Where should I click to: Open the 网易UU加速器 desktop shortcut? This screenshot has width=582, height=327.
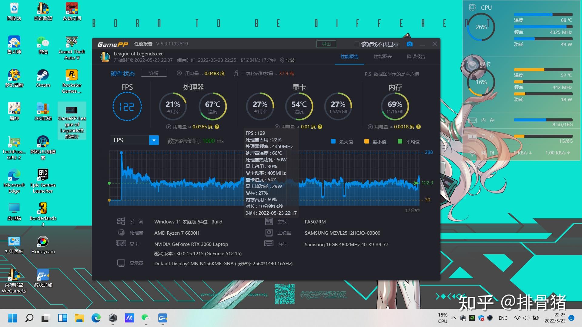pyautogui.click(x=43, y=148)
